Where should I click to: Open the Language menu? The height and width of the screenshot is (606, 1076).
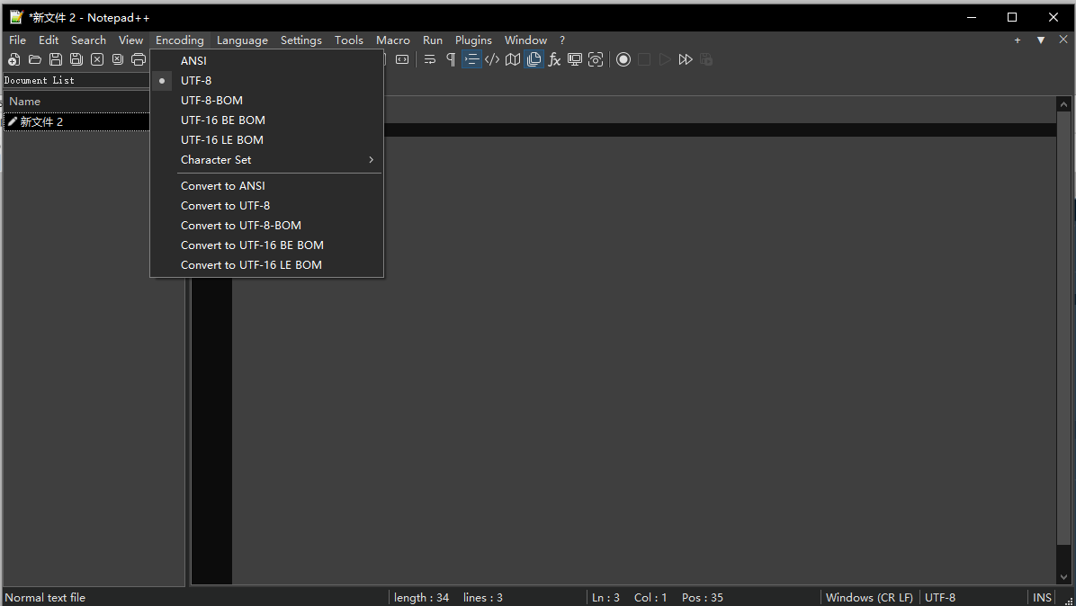tap(242, 40)
